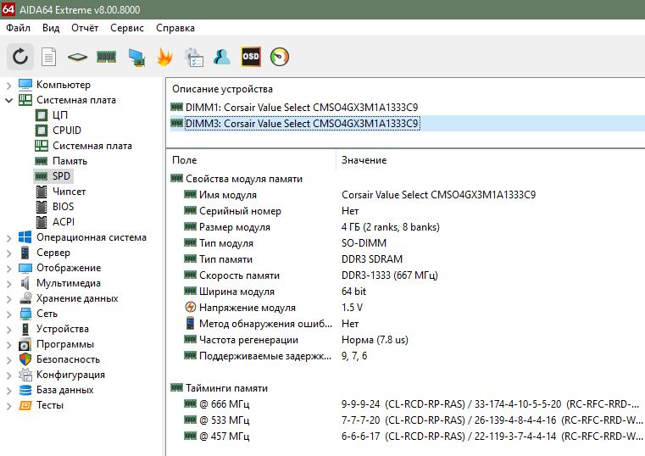The height and width of the screenshot is (456, 645).
Task: Click the Устройства device icon
Action: tap(25, 329)
